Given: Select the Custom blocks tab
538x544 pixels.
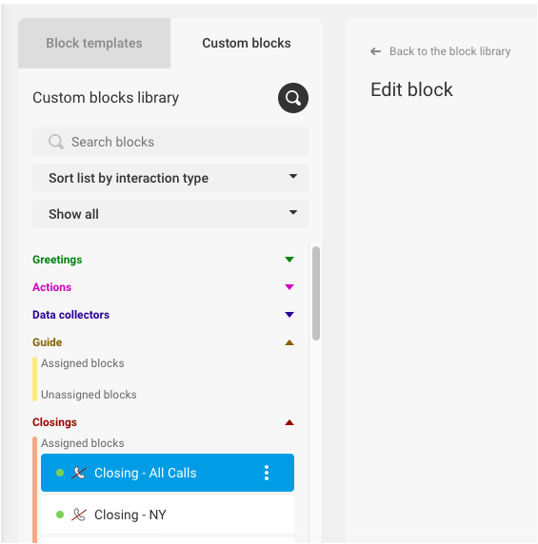Looking at the screenshot, I should (247, 43).
